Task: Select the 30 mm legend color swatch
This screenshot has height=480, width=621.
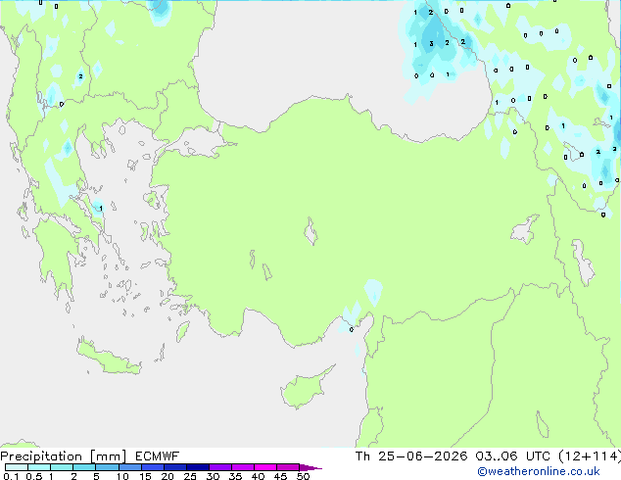Action: pos(219,467)
